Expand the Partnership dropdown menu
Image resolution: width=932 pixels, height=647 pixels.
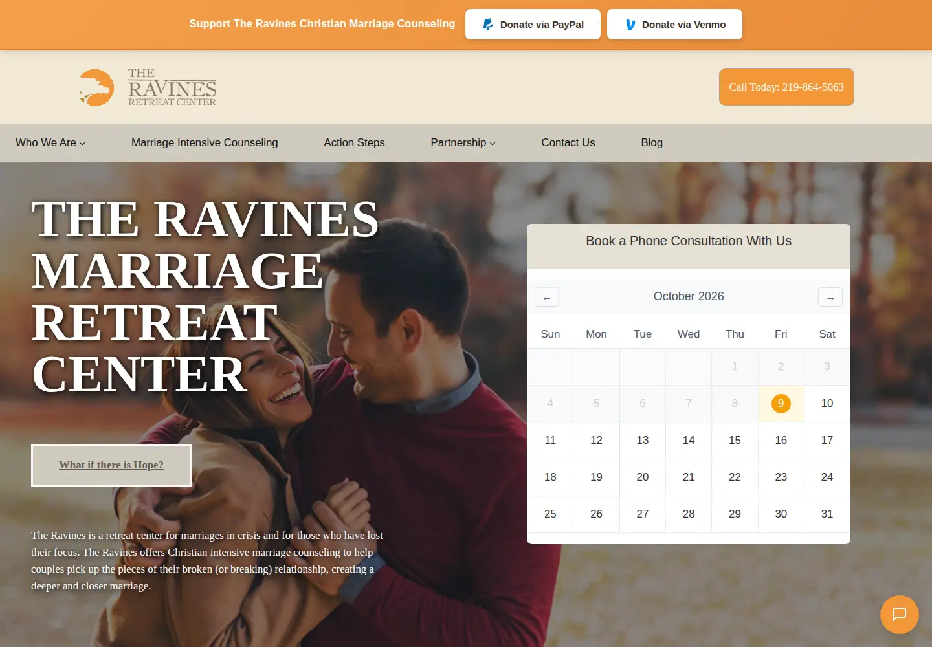click(463, 142)
